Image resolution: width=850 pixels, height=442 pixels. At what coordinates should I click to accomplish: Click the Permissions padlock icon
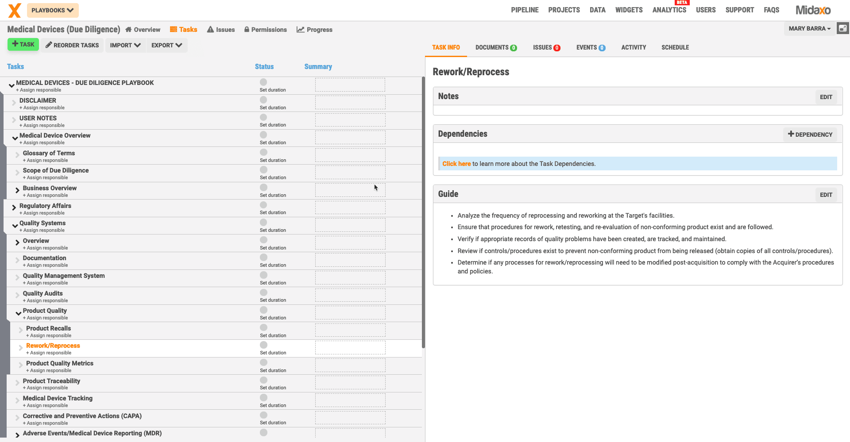247,29
